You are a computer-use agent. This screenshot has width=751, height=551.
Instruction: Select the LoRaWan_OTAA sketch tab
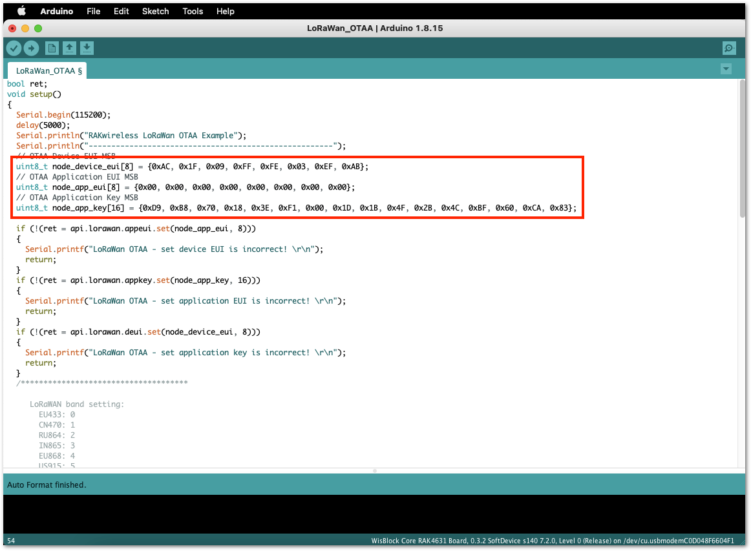coord(48,71)
